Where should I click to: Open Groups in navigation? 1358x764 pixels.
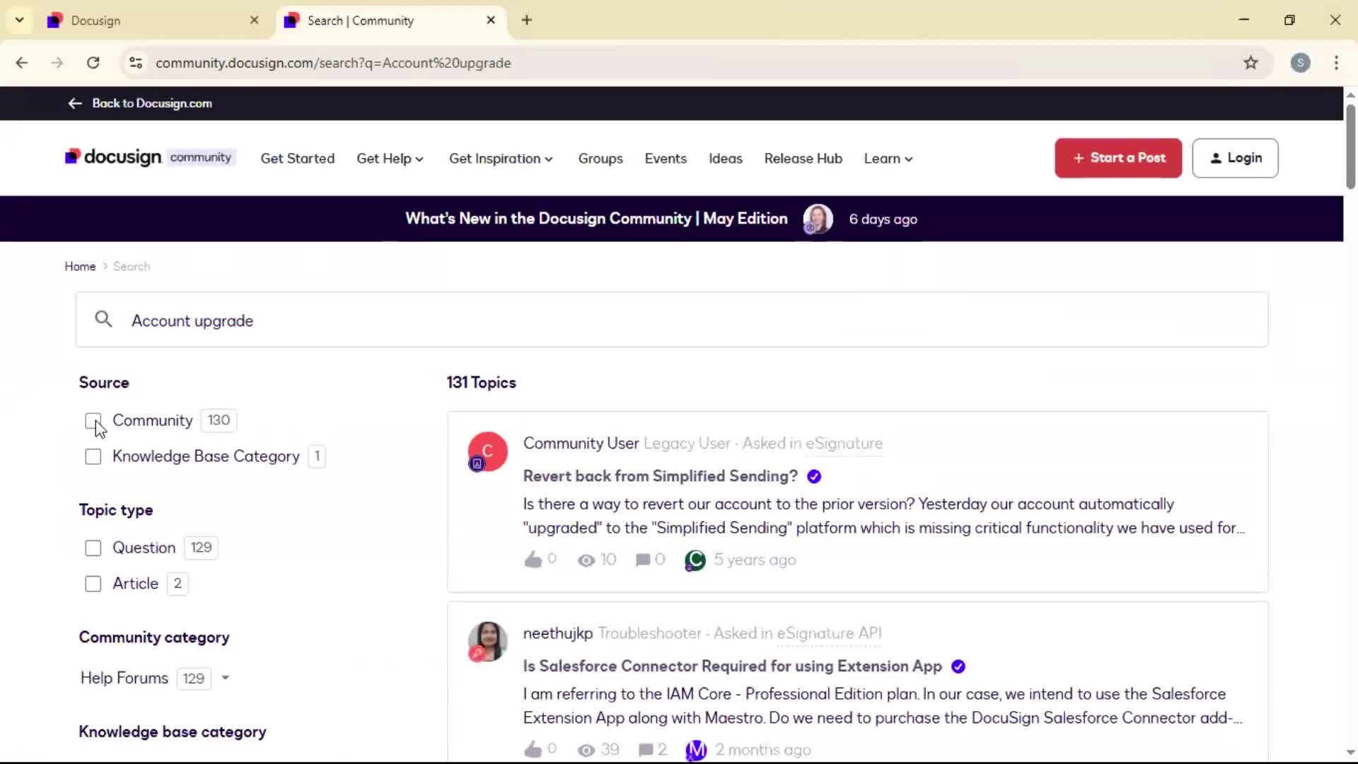click(x=600, y=158)
